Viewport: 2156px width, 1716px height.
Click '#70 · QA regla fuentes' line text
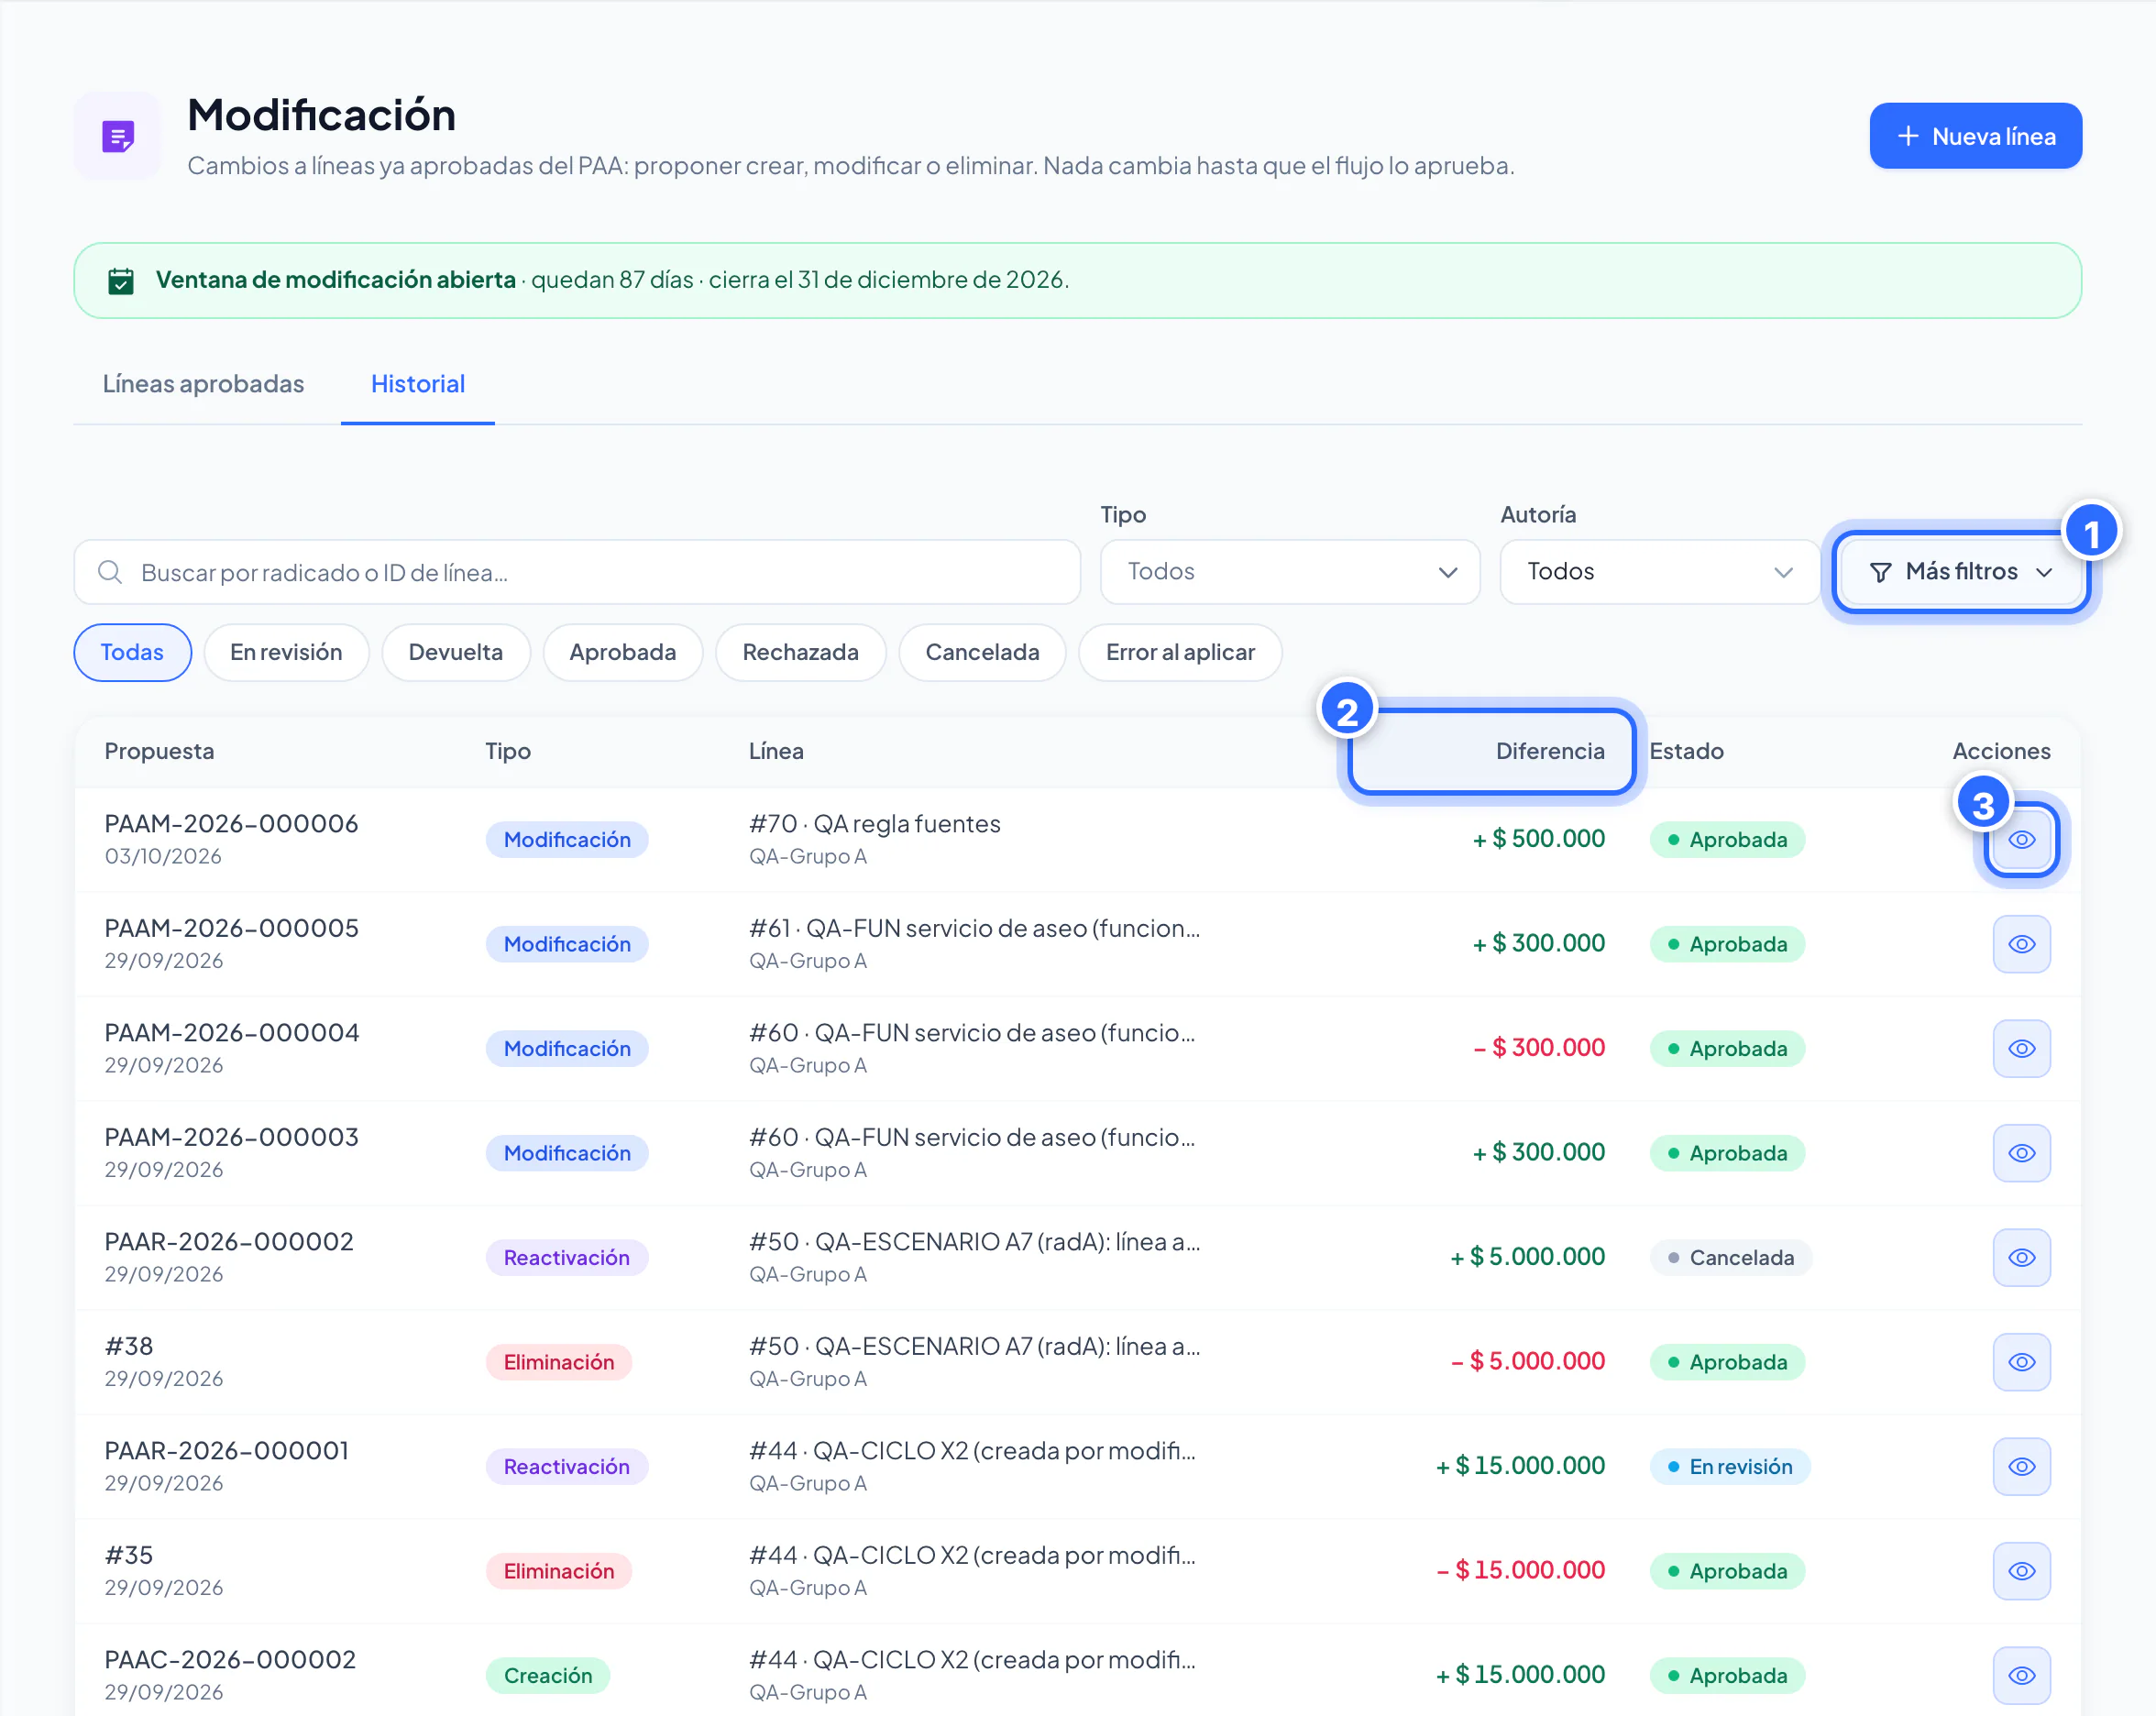point(875,824)
